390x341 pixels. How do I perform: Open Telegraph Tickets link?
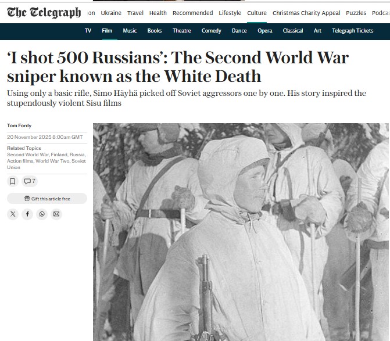tap(353, 31)
